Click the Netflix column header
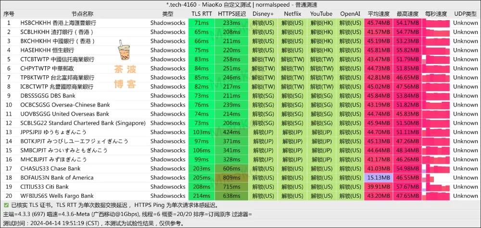 coord(292,14)
